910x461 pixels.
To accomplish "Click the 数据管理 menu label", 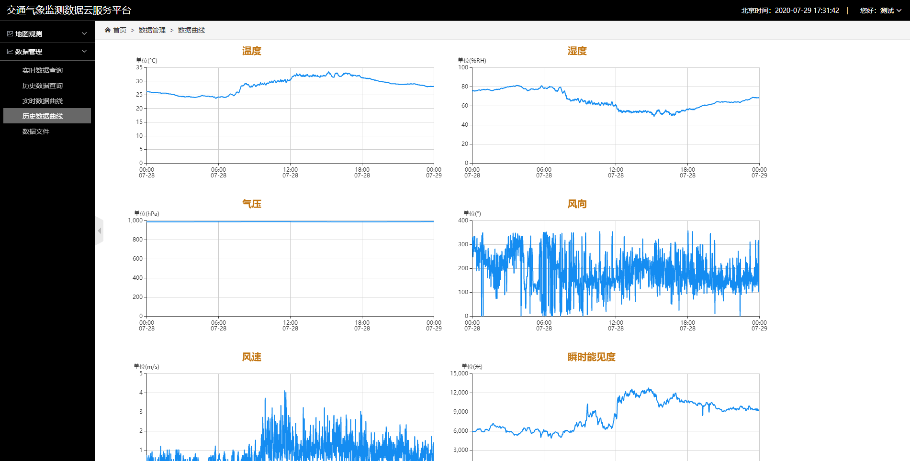I will point(29,52).
